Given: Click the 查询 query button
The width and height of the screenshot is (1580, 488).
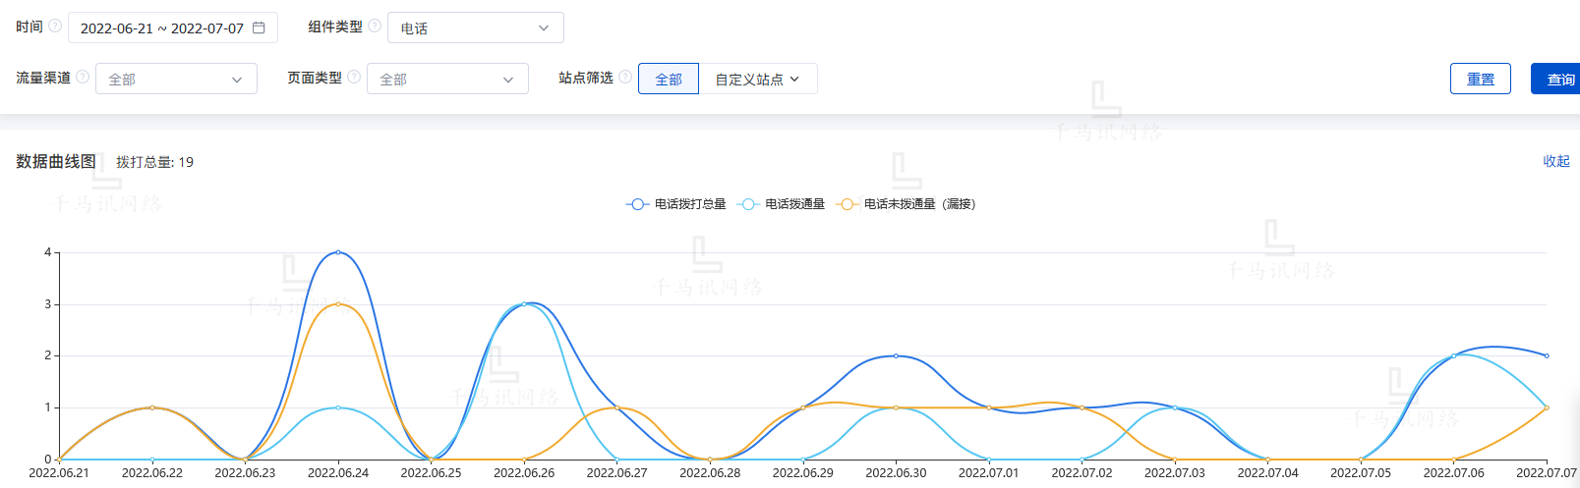Looking at the screenshot, I should [x=1559, y=79].
